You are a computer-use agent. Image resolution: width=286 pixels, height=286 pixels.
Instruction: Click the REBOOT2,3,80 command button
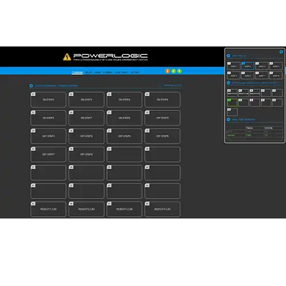86,209
